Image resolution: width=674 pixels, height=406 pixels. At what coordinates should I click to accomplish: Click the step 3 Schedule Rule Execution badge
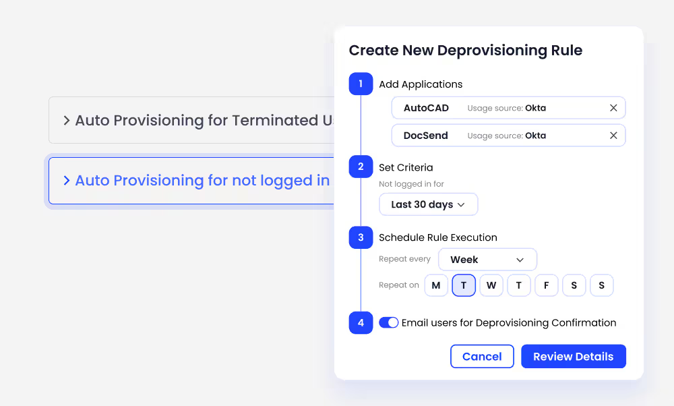(361, 237)
